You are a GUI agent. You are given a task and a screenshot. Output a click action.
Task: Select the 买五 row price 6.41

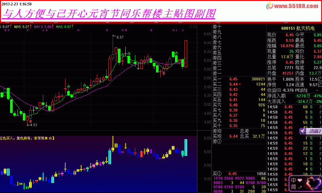tap(233, 100)
